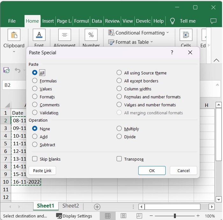This screenshot has width=223, height=220.
Task: Select the Multiply operation radio button
Action: pyautogui.click(x=119, y=129)
